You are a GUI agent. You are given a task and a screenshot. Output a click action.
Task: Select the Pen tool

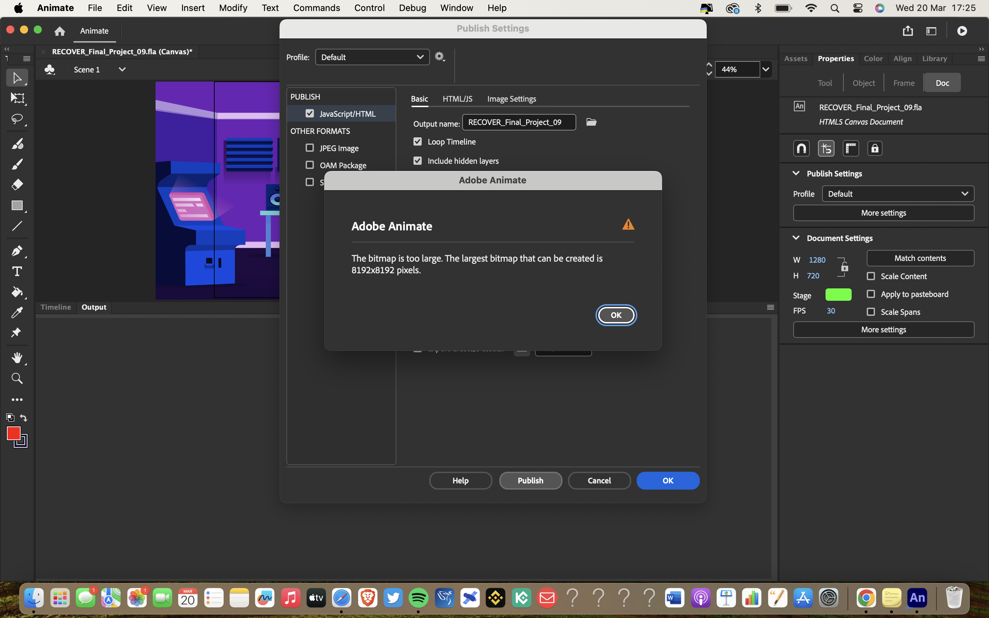tap(17, 251)
